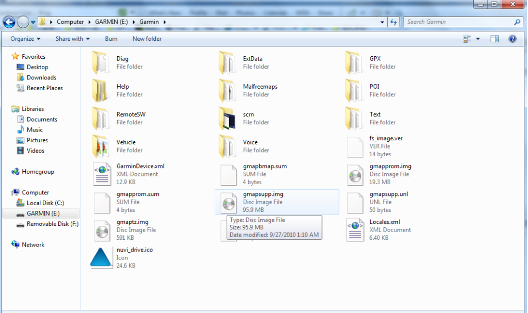Click the Search Garmin input field
Screen dimensions: 528x313
[458, 22]
